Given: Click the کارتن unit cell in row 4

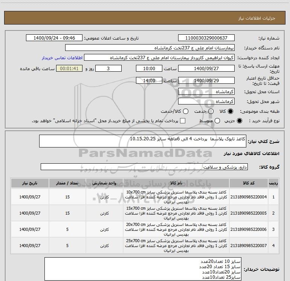Looking at the screenshot, I should 104,246.
